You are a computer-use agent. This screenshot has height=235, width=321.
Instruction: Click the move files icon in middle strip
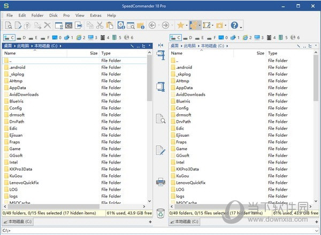point(160,87)
